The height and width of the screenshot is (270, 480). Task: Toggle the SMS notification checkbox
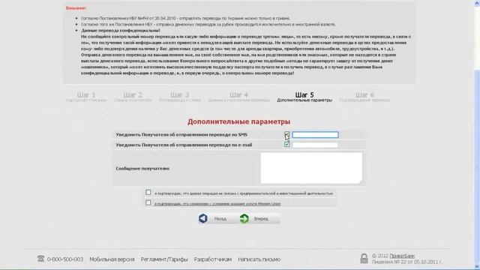pos(286,134)
